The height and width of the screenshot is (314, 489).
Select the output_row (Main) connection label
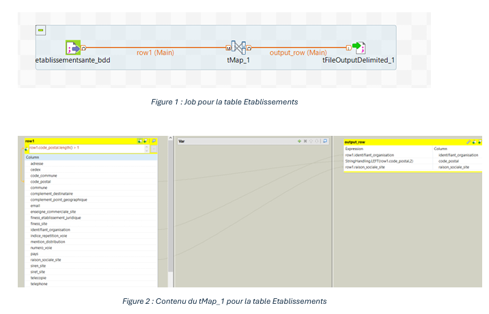click(297, 52)
